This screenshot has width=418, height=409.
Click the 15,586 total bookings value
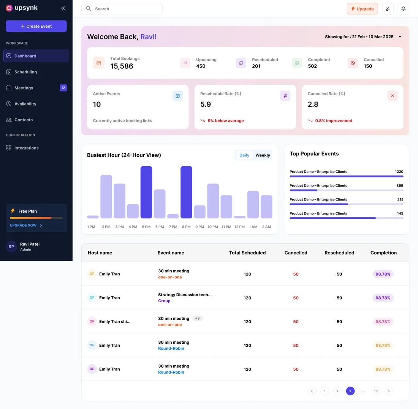tap(122, 66)
